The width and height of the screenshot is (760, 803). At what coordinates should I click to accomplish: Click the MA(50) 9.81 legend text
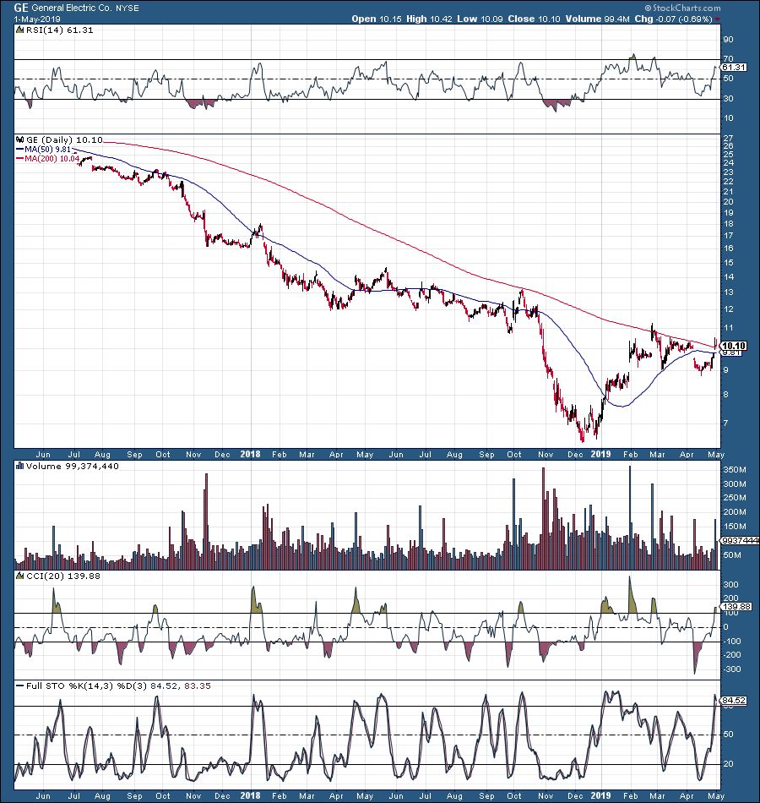pyautogui.click(x=48, y=150)
